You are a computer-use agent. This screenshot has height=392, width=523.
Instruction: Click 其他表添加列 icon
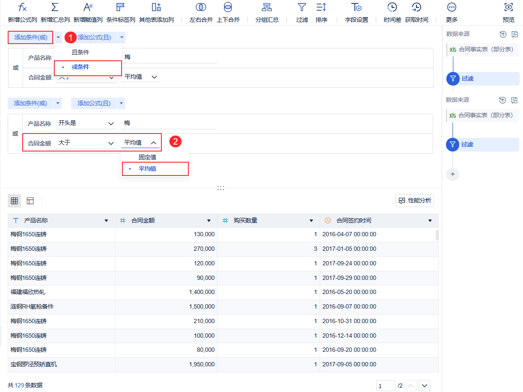[156, 7]
